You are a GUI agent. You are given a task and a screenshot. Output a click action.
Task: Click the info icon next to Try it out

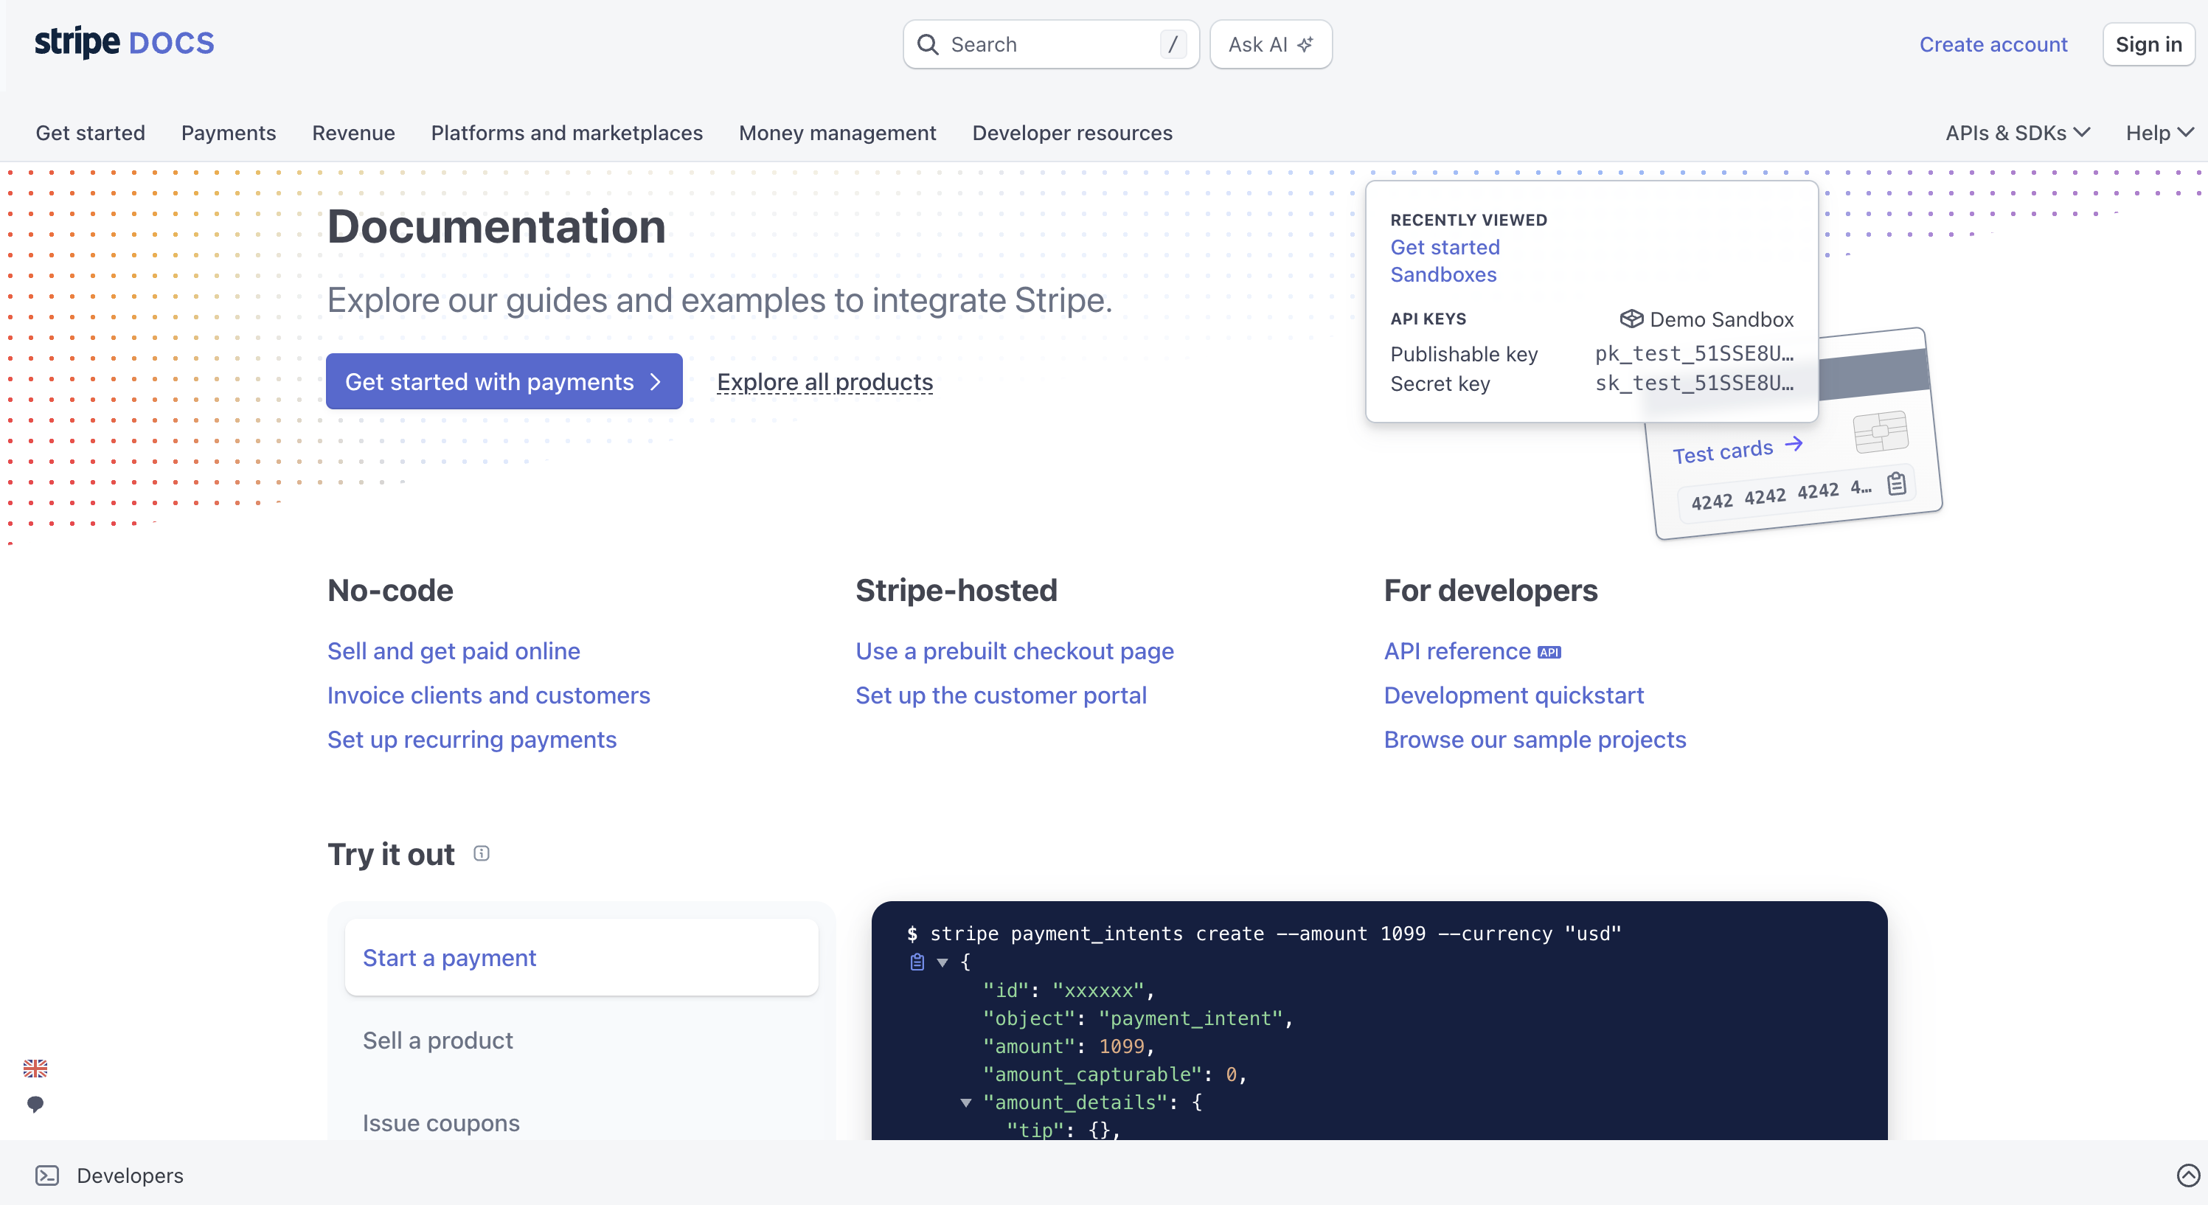click(482, 852)
